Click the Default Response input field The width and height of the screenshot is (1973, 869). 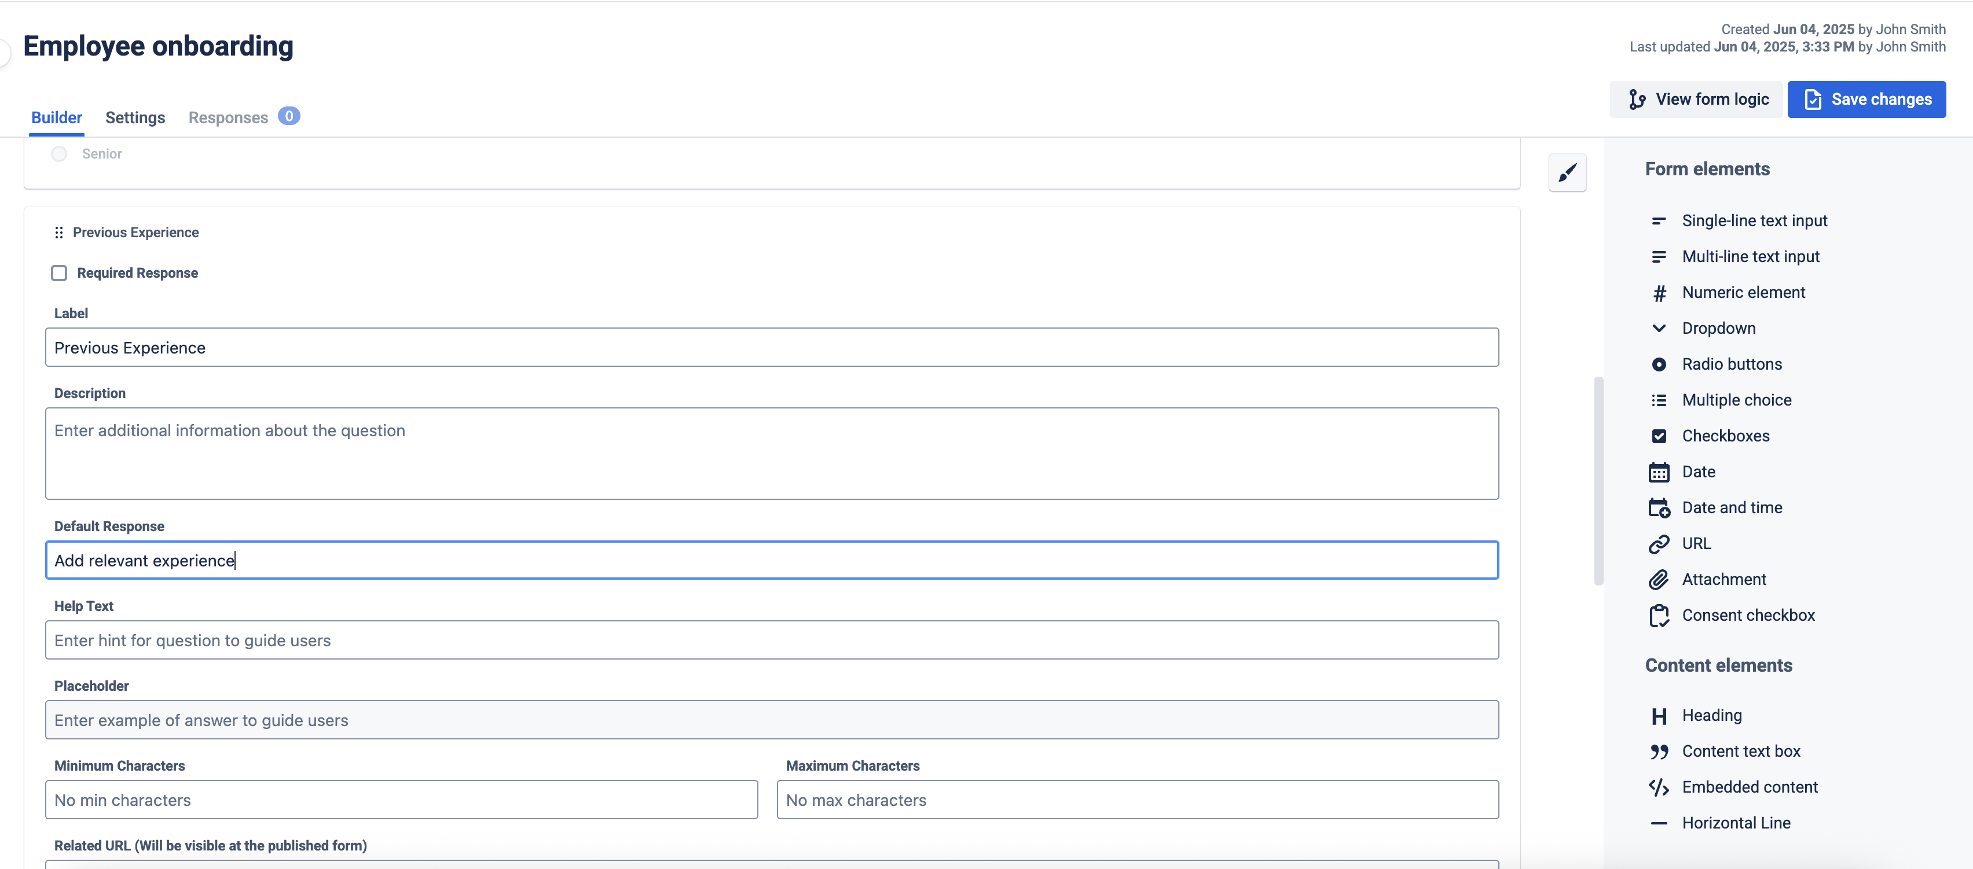coord(772,559)
